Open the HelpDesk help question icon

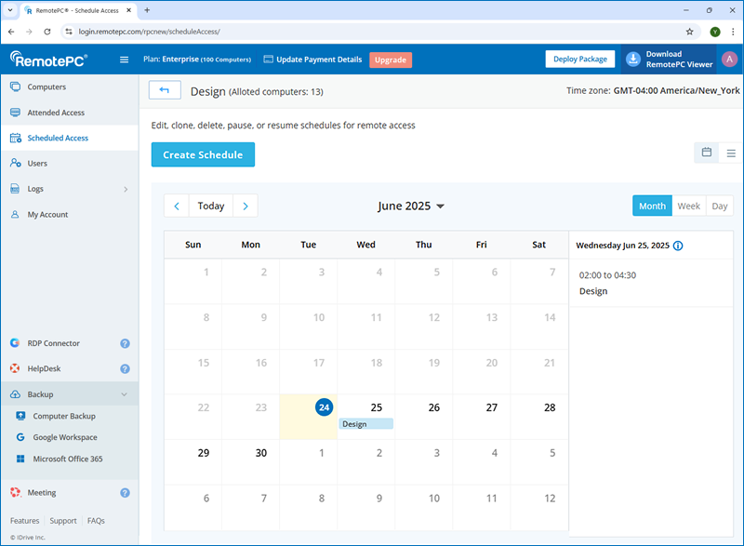125,368
